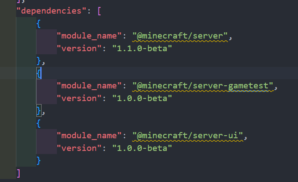Click the final closing brace of server-ui object

39,161
